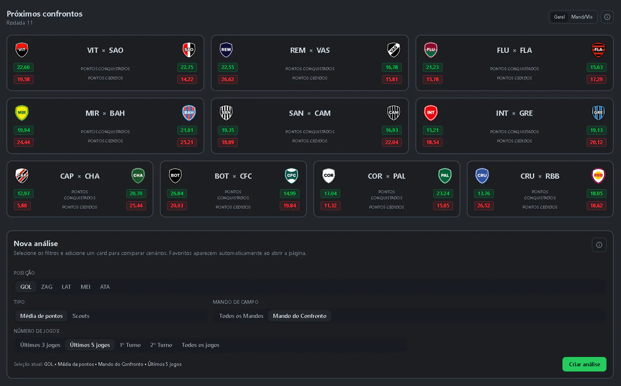Click CAP points conceded value 5,88
Viewport: 621px width, 386px height.
(x=22, y=206)
